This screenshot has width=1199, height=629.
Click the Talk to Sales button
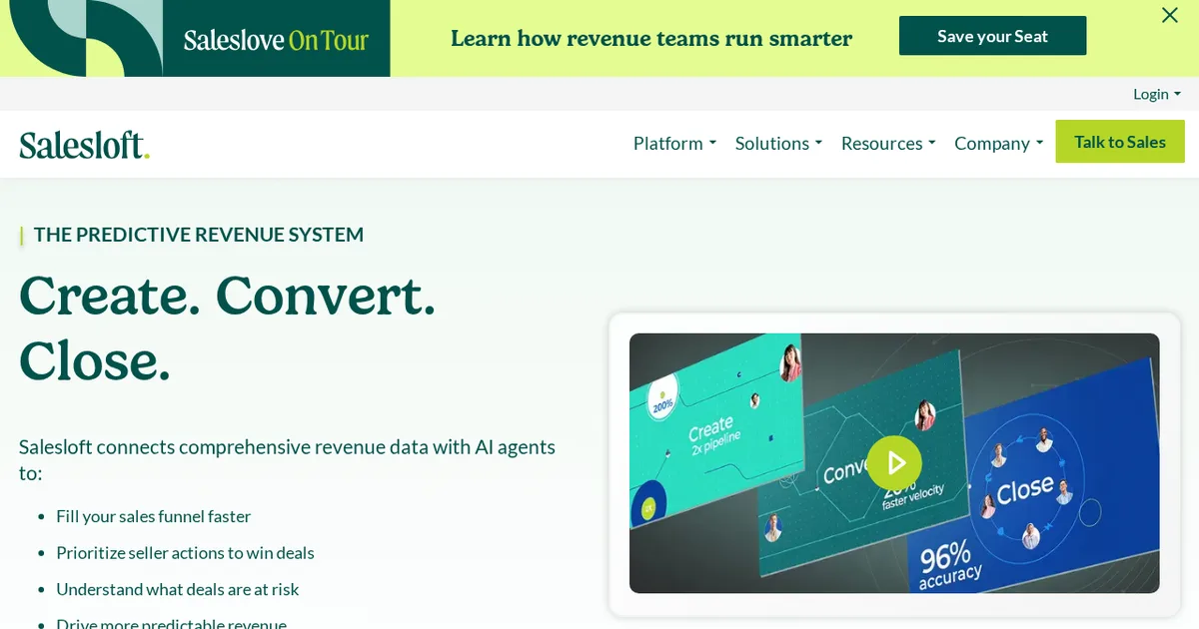pyautogui.click(x=1120, y=142)
